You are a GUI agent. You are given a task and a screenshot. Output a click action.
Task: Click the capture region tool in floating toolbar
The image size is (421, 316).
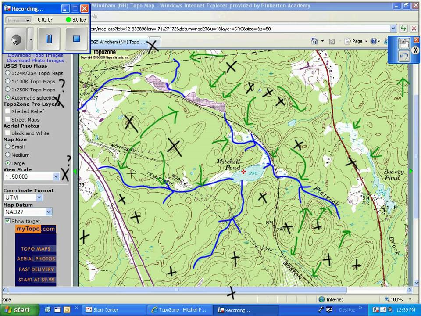click(x=404, y=43)
